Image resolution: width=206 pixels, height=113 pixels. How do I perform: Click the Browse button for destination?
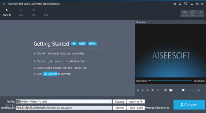[x=120, y=108]
